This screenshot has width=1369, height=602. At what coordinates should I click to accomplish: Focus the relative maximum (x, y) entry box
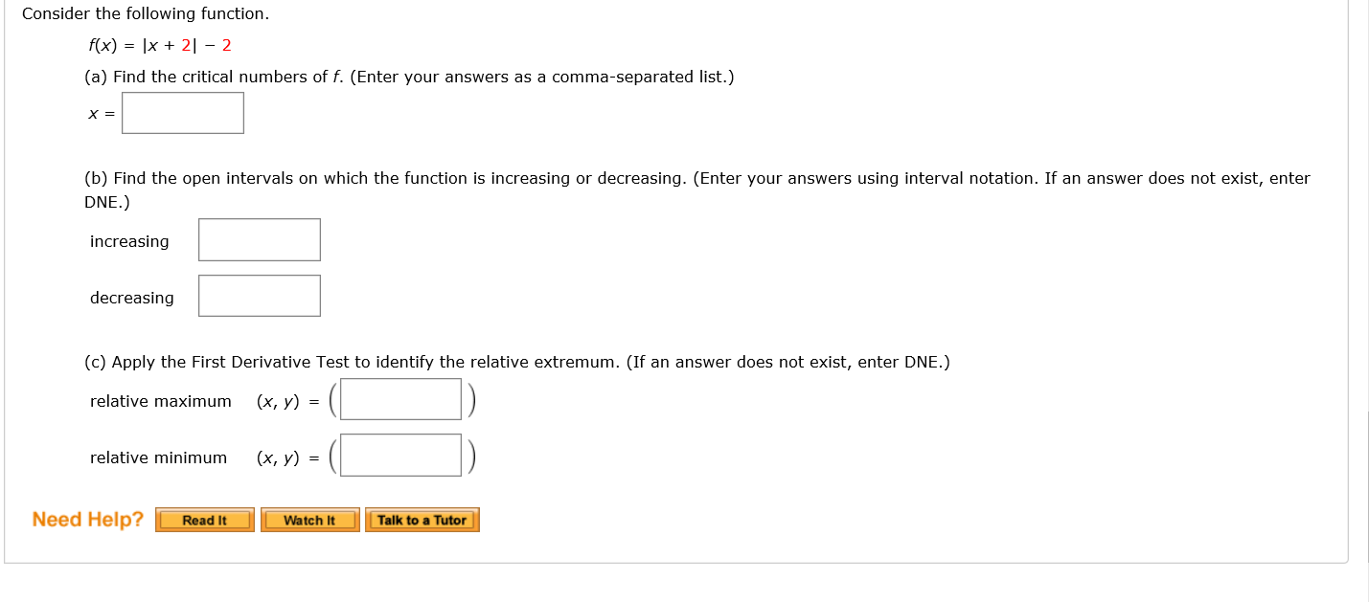click(400, 398)
